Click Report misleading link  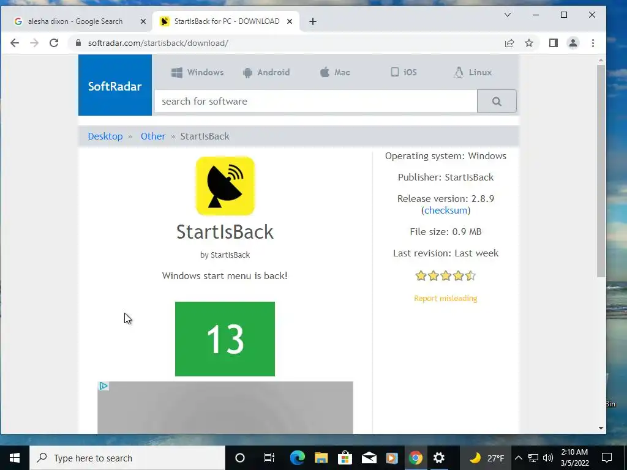tap(446, 298)
